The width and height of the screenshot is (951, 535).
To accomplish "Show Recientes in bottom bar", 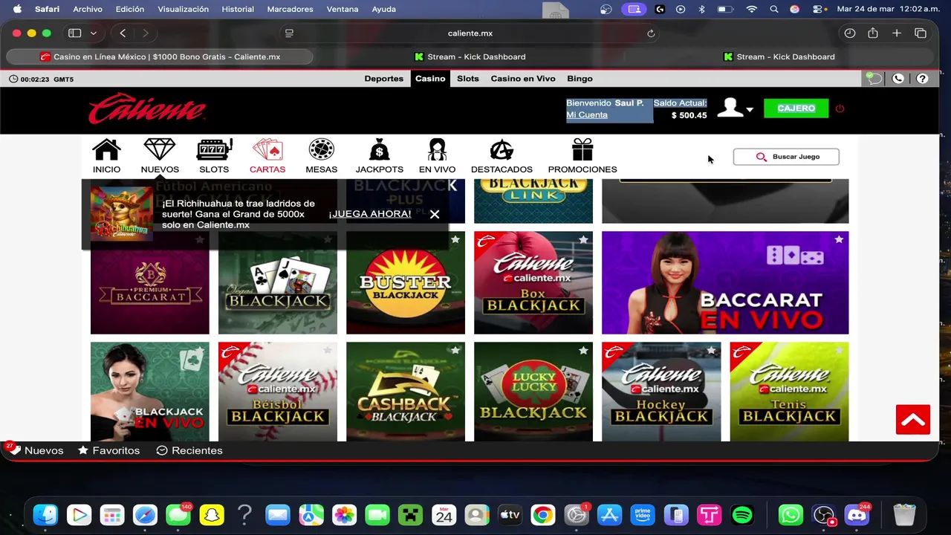I will coord(189,450).
